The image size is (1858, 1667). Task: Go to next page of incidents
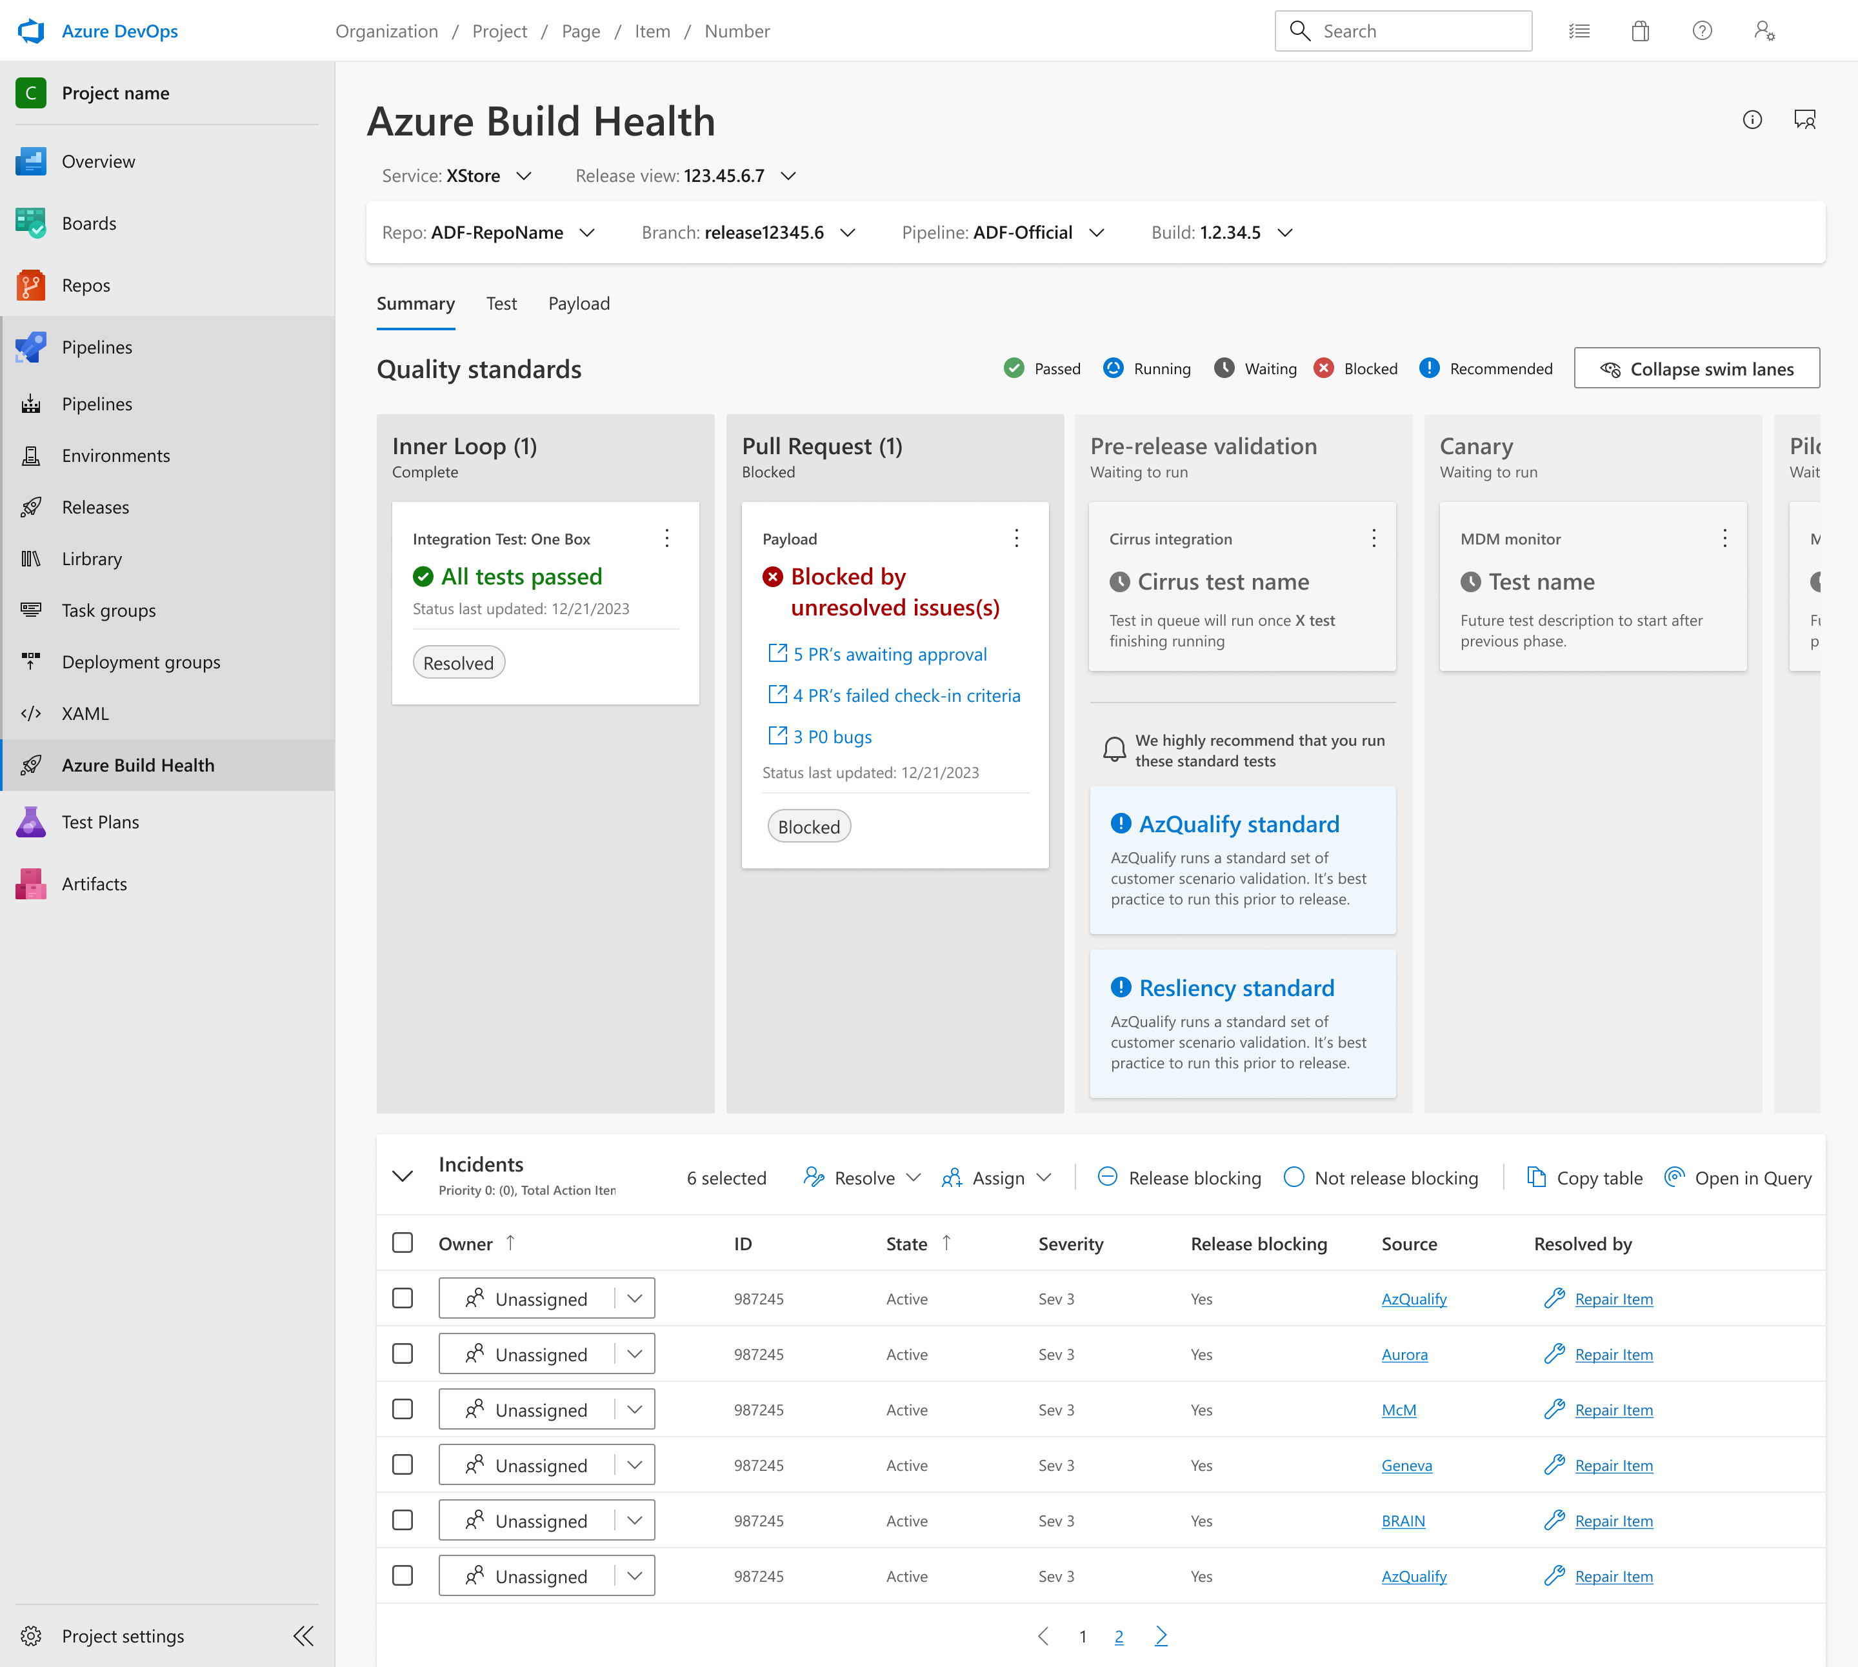(x=1161, y=1636)
